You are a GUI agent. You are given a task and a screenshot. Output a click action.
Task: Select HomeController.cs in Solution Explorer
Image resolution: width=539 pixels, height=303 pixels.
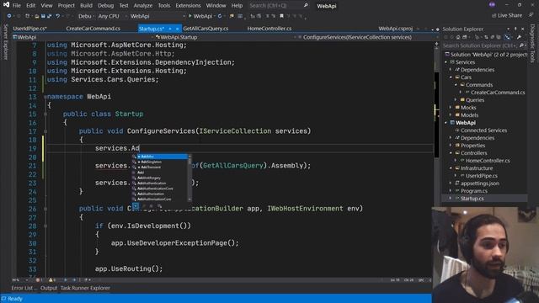click(x=488, y=161)
